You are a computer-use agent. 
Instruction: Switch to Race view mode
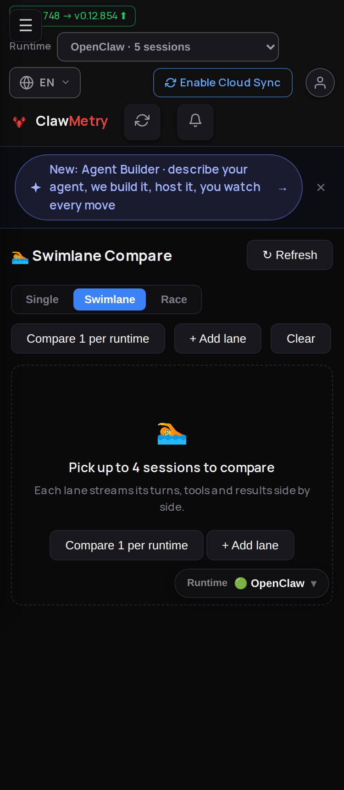point(174,299)
